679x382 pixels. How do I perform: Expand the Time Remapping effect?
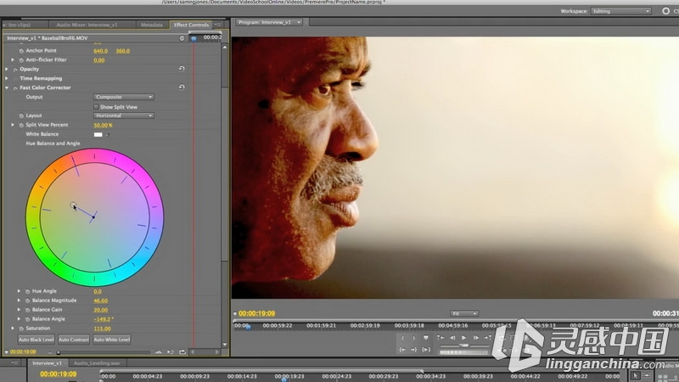[7, 78]
